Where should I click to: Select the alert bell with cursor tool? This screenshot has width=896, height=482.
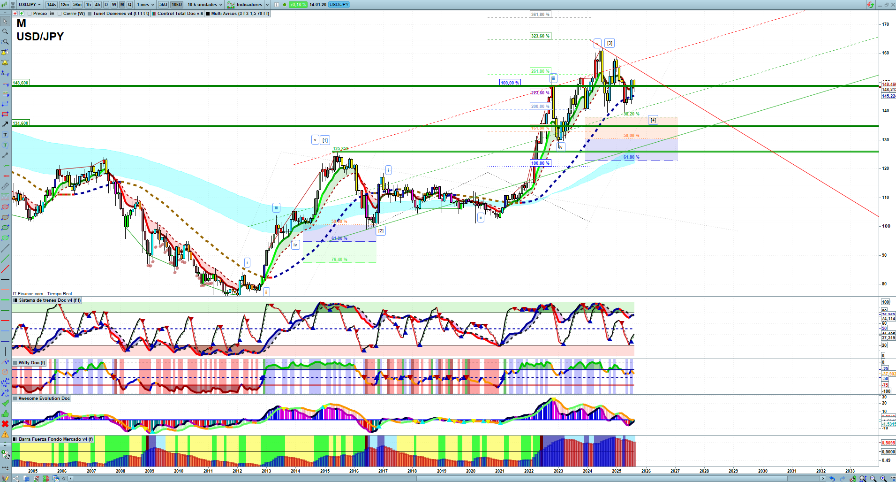(5, 52)
